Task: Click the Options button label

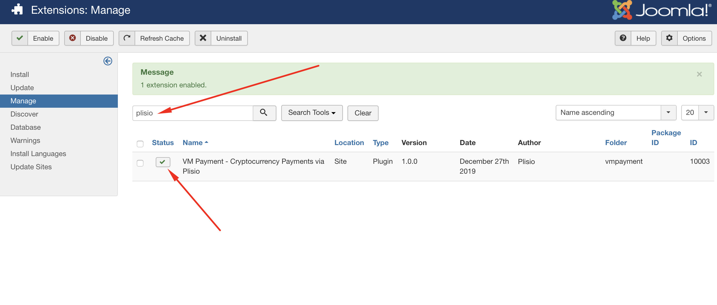Action: (x=694, y=38)
